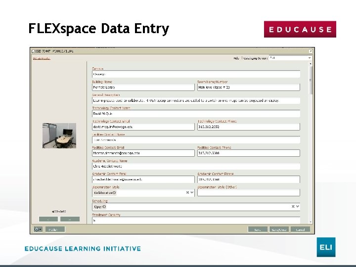The image size is (356, 267).
Task: Expand the Scheduling dropdown arrow
Action: [x=298, y=206]
